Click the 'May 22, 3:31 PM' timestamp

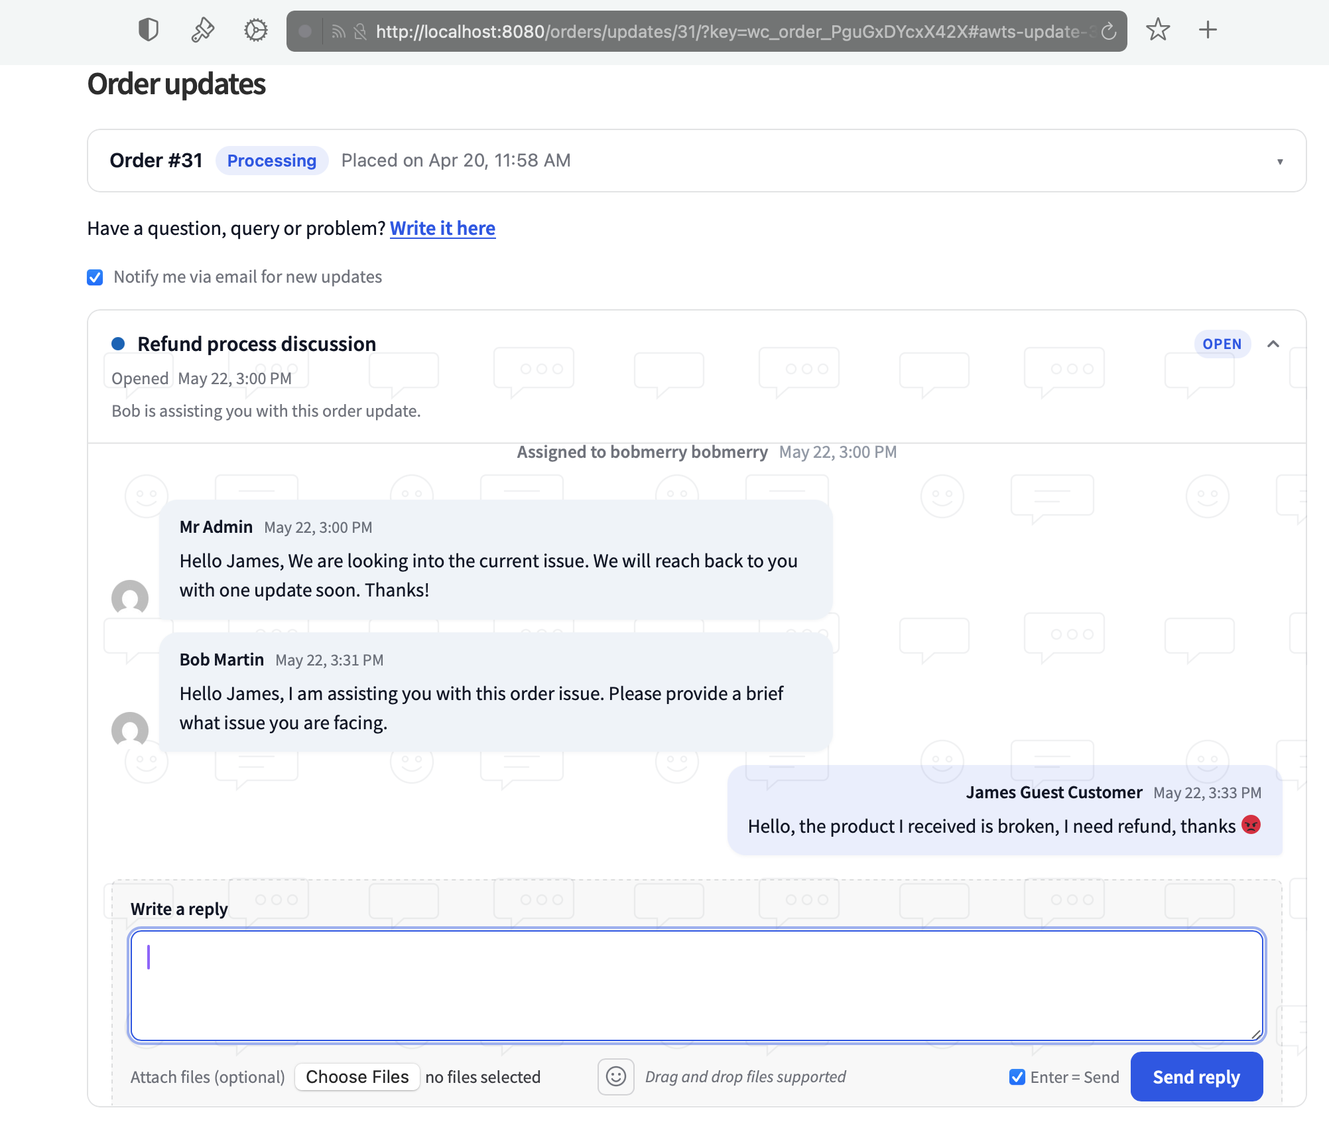329,660
